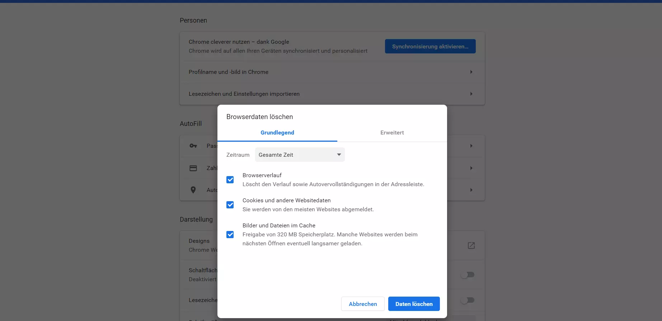The width and height of the screenshot is (662, 321).
Task: Click the Daten löschen button
Action: pyautogui.click(x=414, y=304)
